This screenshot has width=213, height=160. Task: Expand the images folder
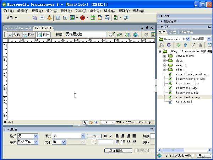pos(164,65)
